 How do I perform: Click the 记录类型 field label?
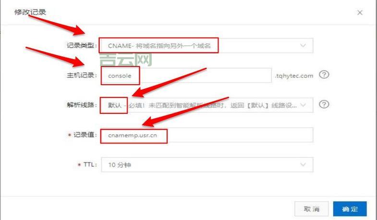tap(82, 46)
